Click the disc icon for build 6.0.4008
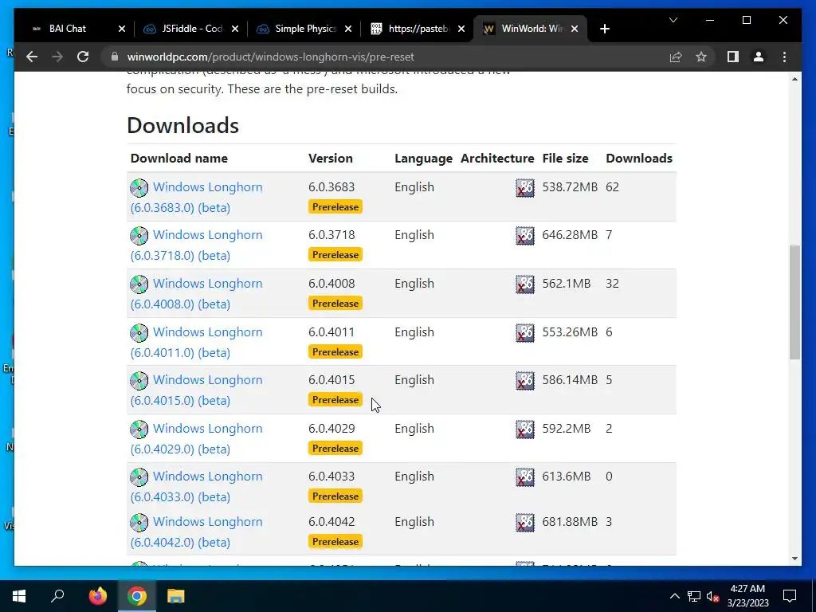The image size is (816, 612). point(139,284)
